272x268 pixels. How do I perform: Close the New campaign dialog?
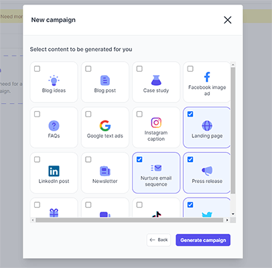[x=228, y=20]
